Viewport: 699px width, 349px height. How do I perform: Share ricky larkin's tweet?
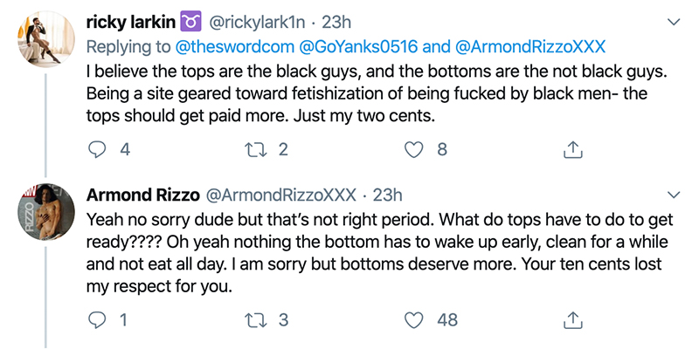pyautogui.click(x=572, y=150)
